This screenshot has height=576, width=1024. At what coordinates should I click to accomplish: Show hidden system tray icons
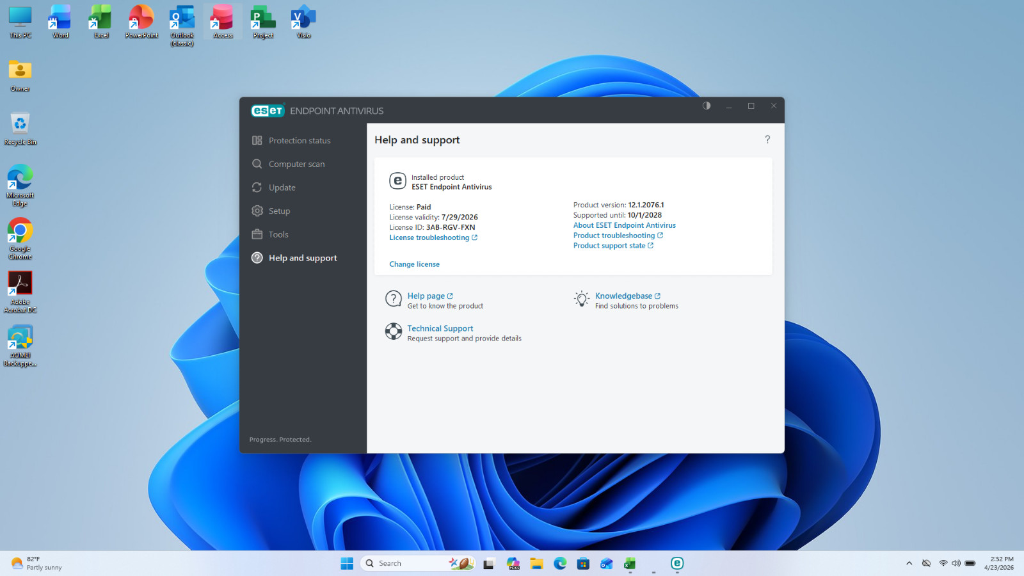coord(909,563)
